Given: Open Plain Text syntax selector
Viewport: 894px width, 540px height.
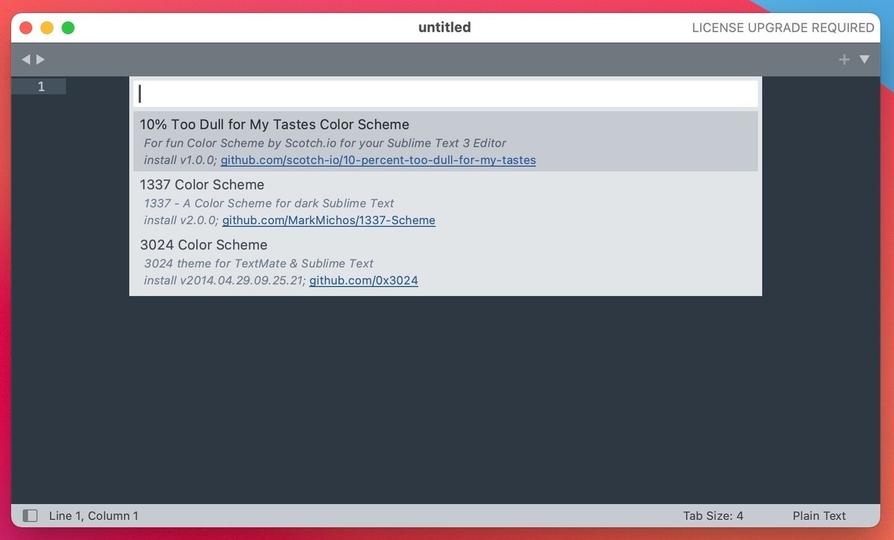Looking at the screenshot, I should (819, 516).
